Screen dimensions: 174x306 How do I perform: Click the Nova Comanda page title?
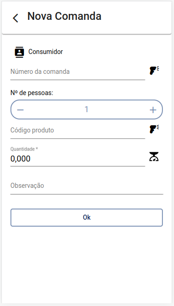click(x=64, y=16)
